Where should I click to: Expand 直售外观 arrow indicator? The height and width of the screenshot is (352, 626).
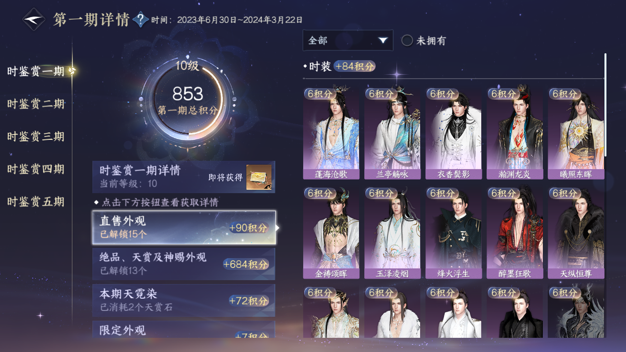(x=278, y=228)
